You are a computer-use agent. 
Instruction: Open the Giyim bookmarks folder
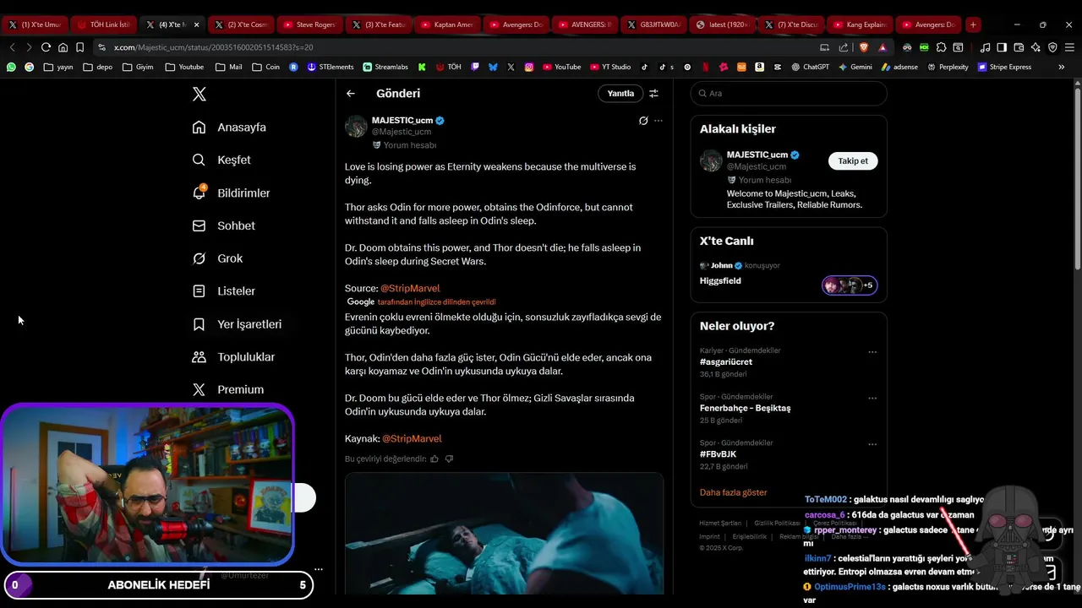coord(138,67)
